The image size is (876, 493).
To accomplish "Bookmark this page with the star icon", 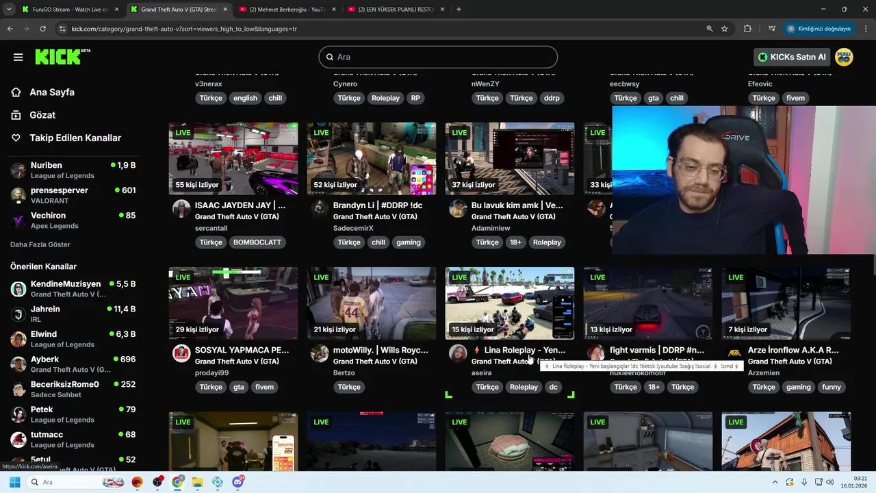I will pos(725,29).
